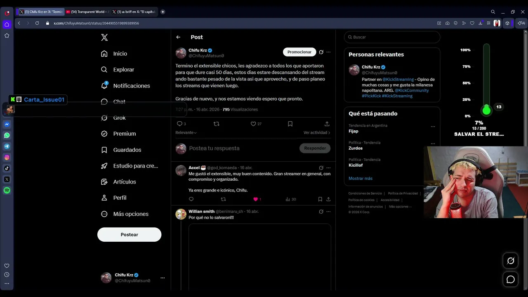Open Estudio para creadores entry
528x297 pixels.
[130, 166]
